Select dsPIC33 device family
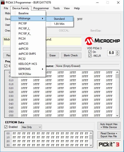This screenshot has height=152, width=124. point(28,44)
